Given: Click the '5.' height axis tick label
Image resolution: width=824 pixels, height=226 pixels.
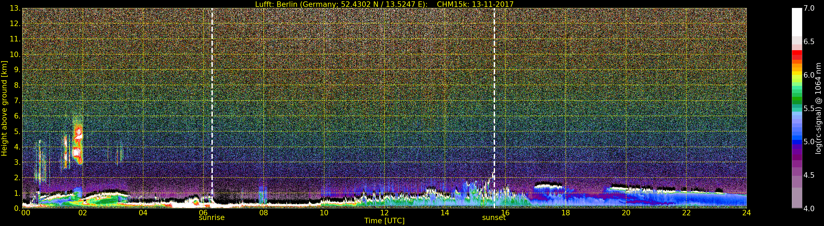Looking at the screenshot, I should point(17,131).
